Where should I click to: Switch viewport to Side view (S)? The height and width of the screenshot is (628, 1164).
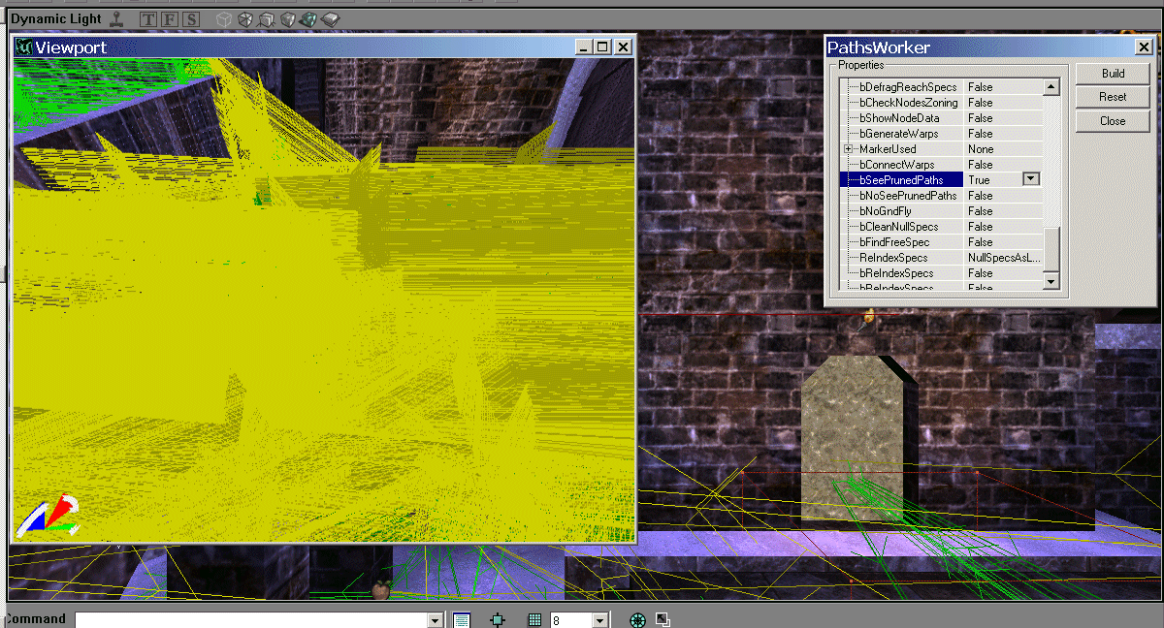pos(190,18)
